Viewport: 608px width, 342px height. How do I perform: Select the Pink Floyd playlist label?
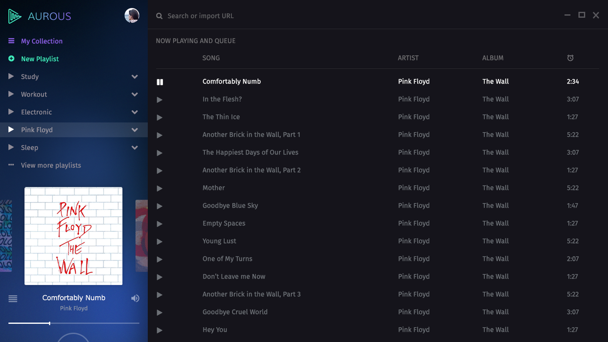pos(37,130)
